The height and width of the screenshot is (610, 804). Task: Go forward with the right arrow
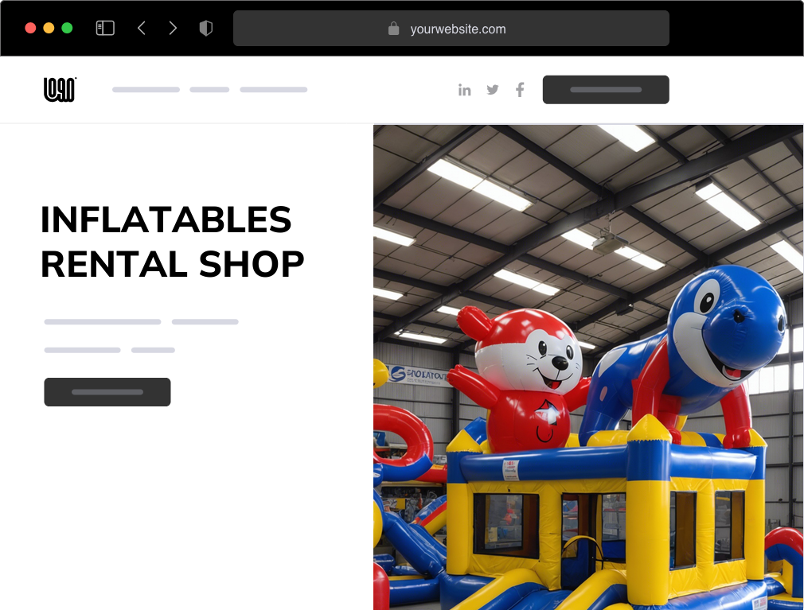[x=173, y=28]
